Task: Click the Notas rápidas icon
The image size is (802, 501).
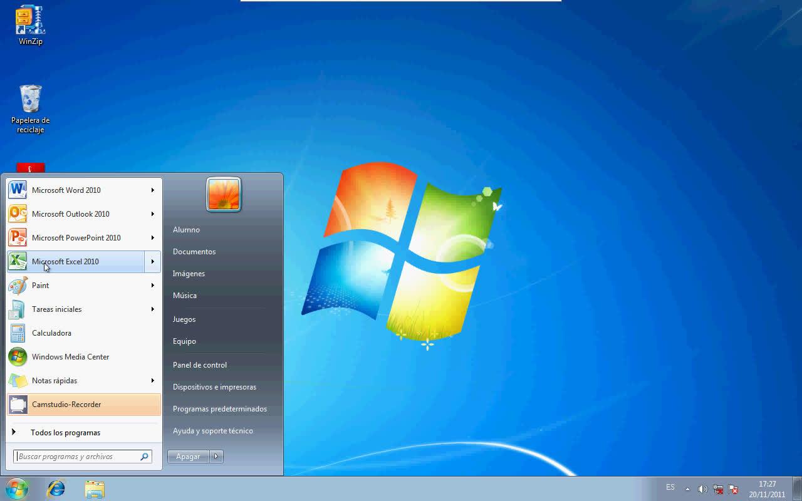Action: [18, 380]
